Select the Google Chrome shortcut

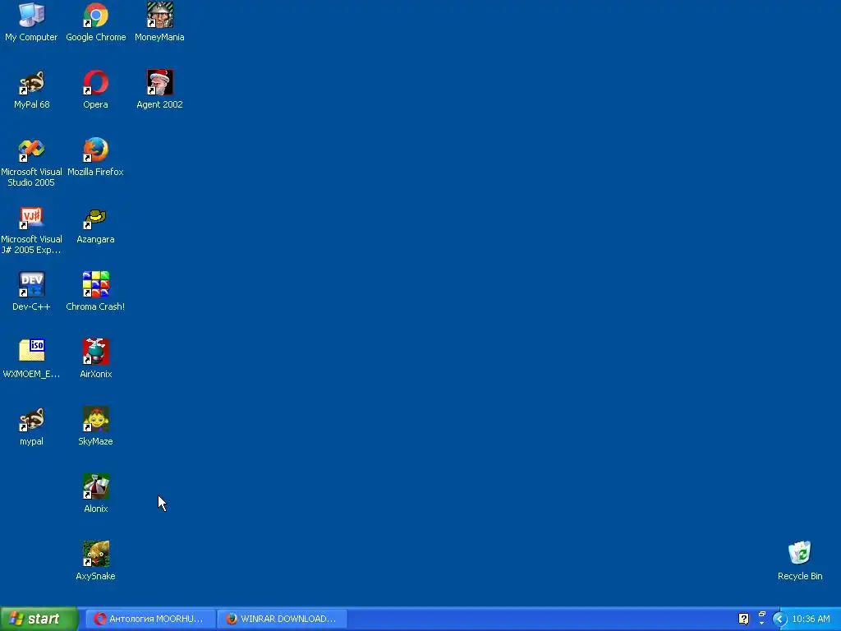coord(95,22)
